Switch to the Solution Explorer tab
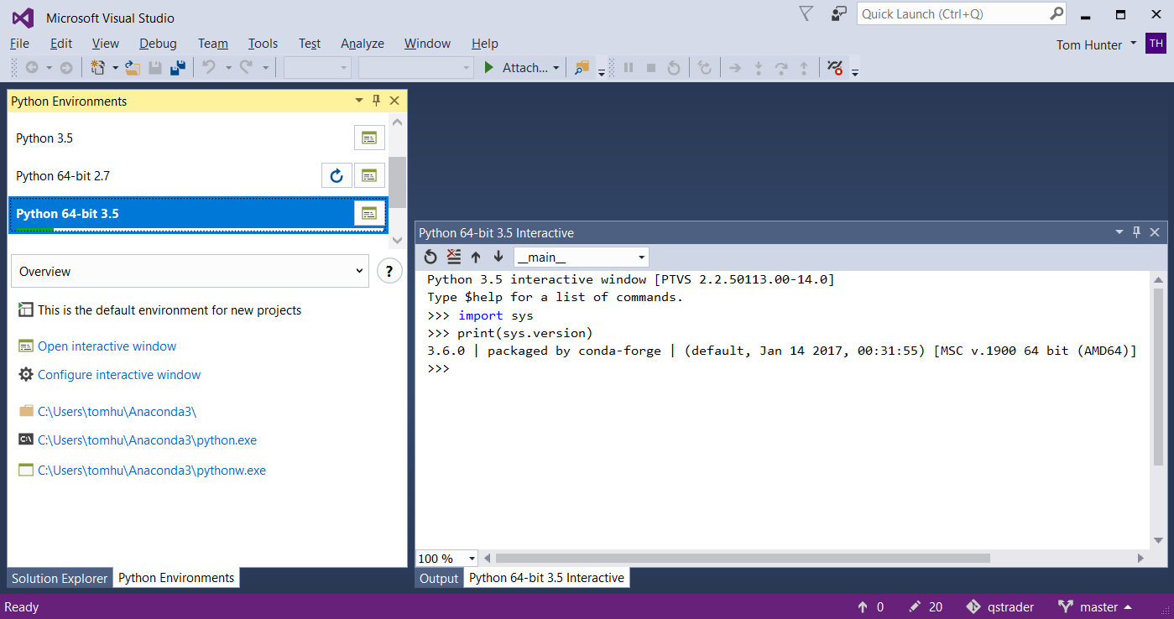This screenshot has width=1174, height=619. [60, 578]
